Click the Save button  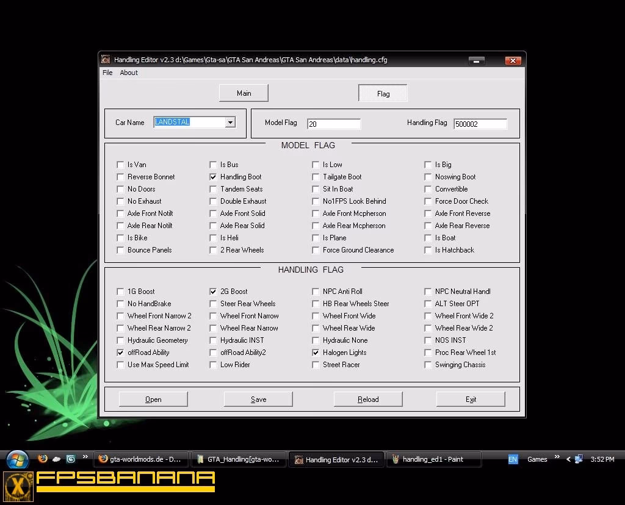258,399
